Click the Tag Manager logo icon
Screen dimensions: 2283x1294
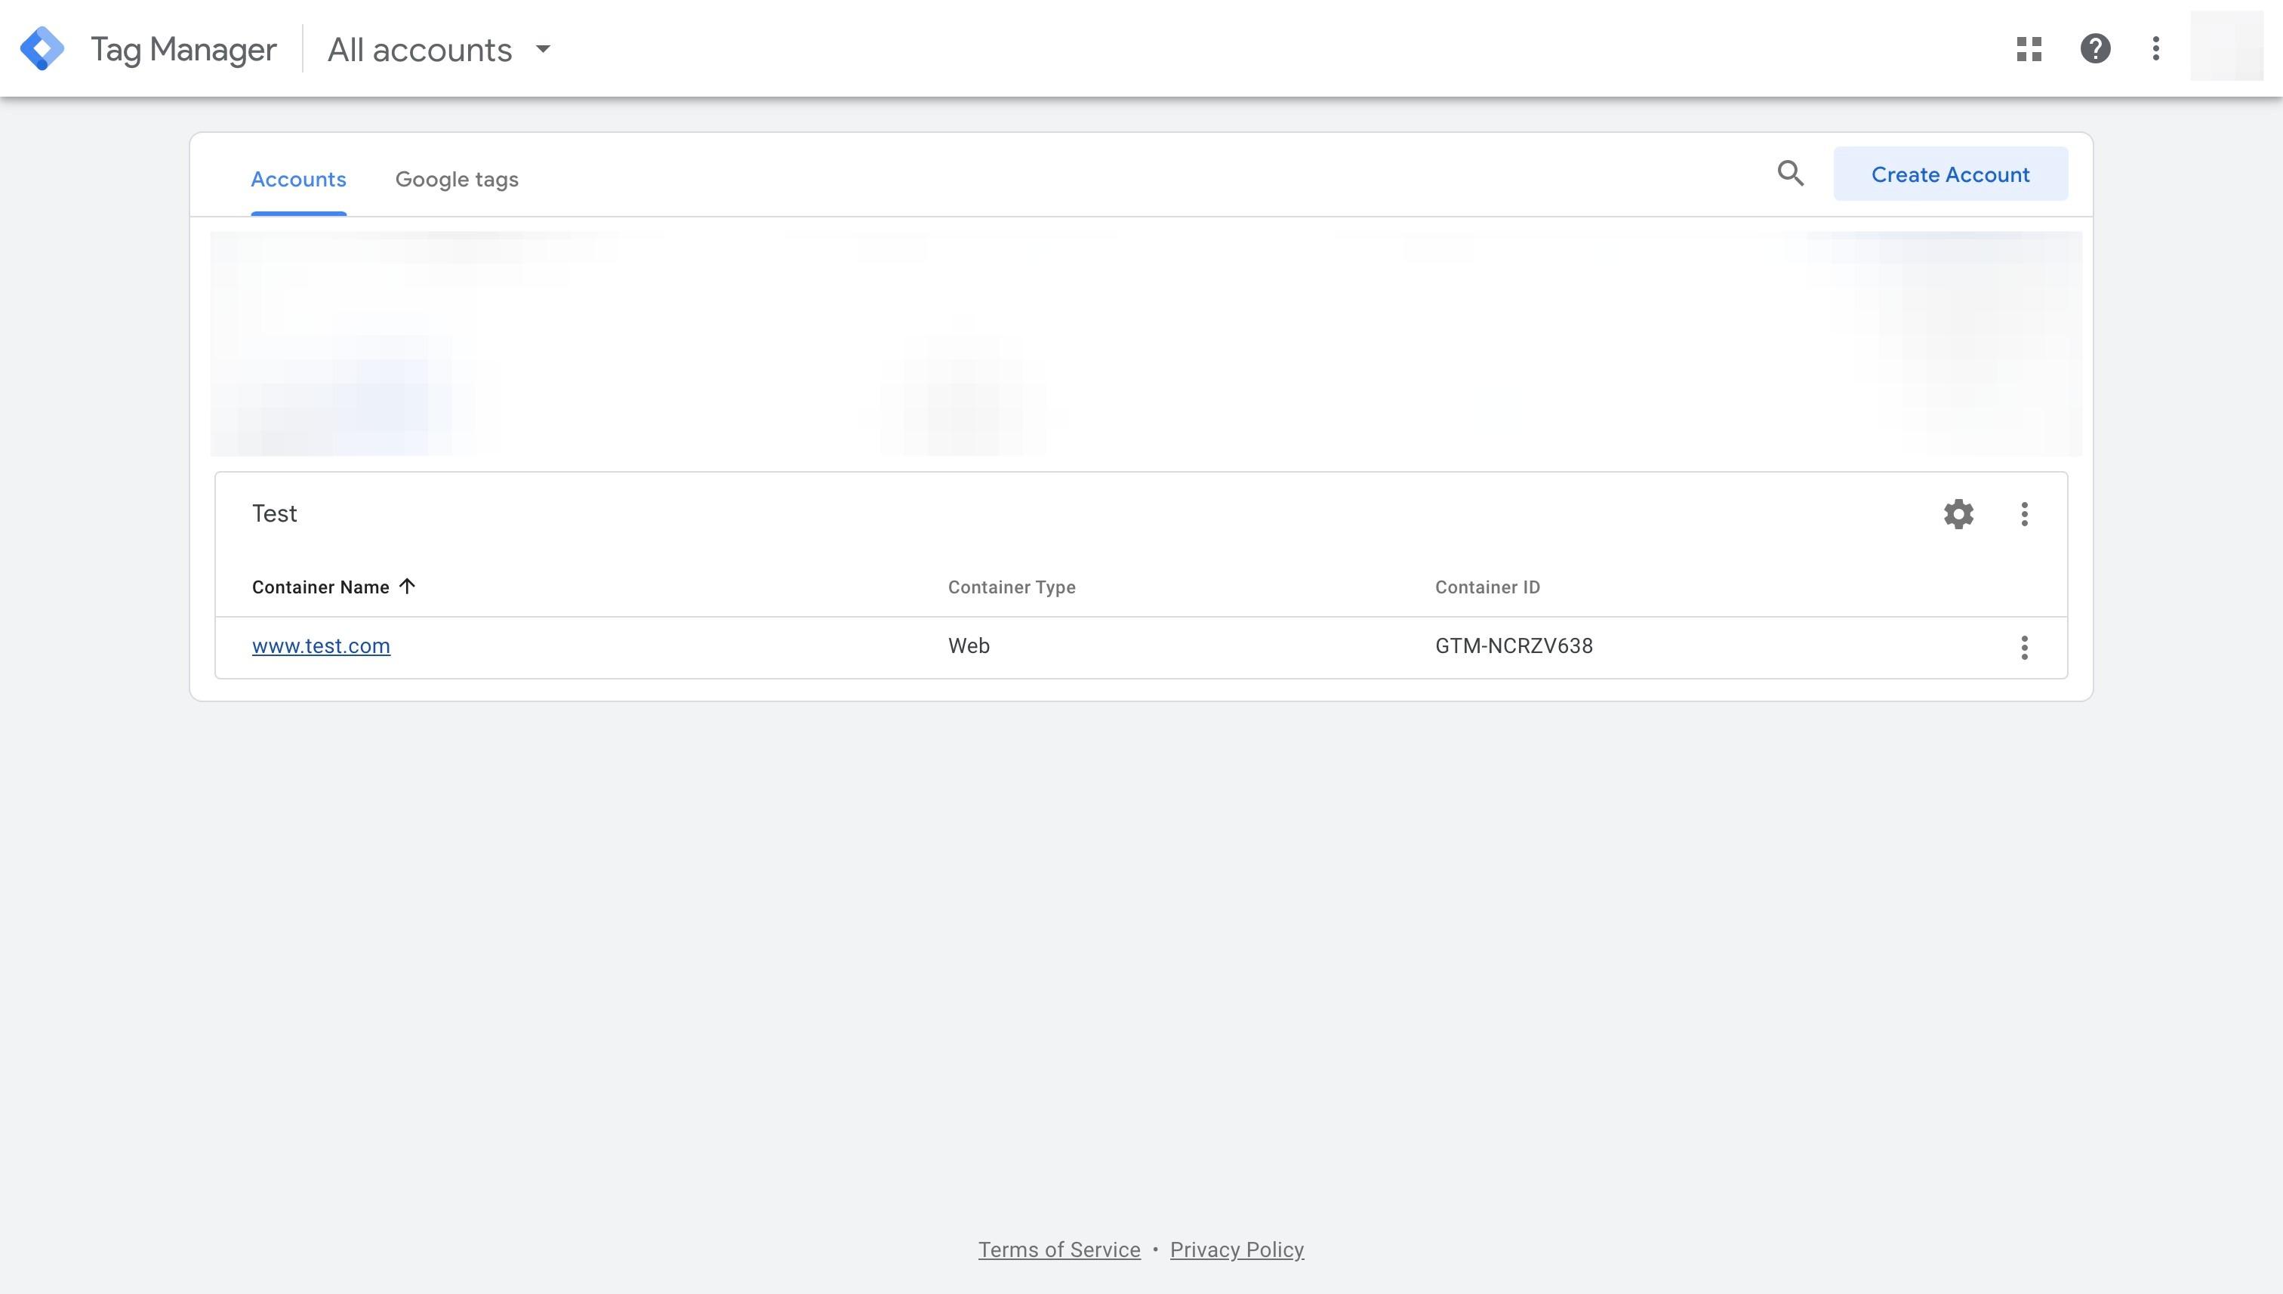click(x=42, y=49)
